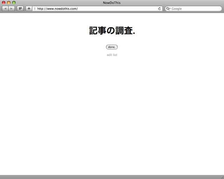Close the window with the red button
The width and height of the screenshot is (224, 179).
pos(3,2)
